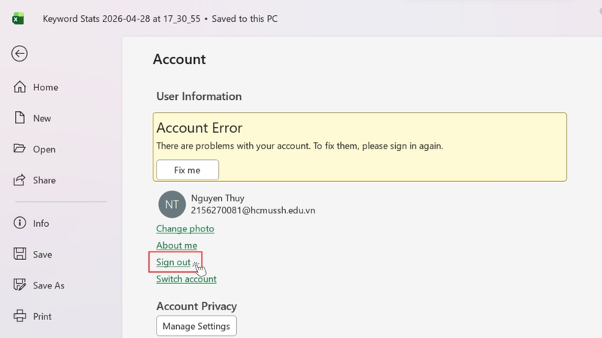Click the NT profile avatar

(172, 204)
